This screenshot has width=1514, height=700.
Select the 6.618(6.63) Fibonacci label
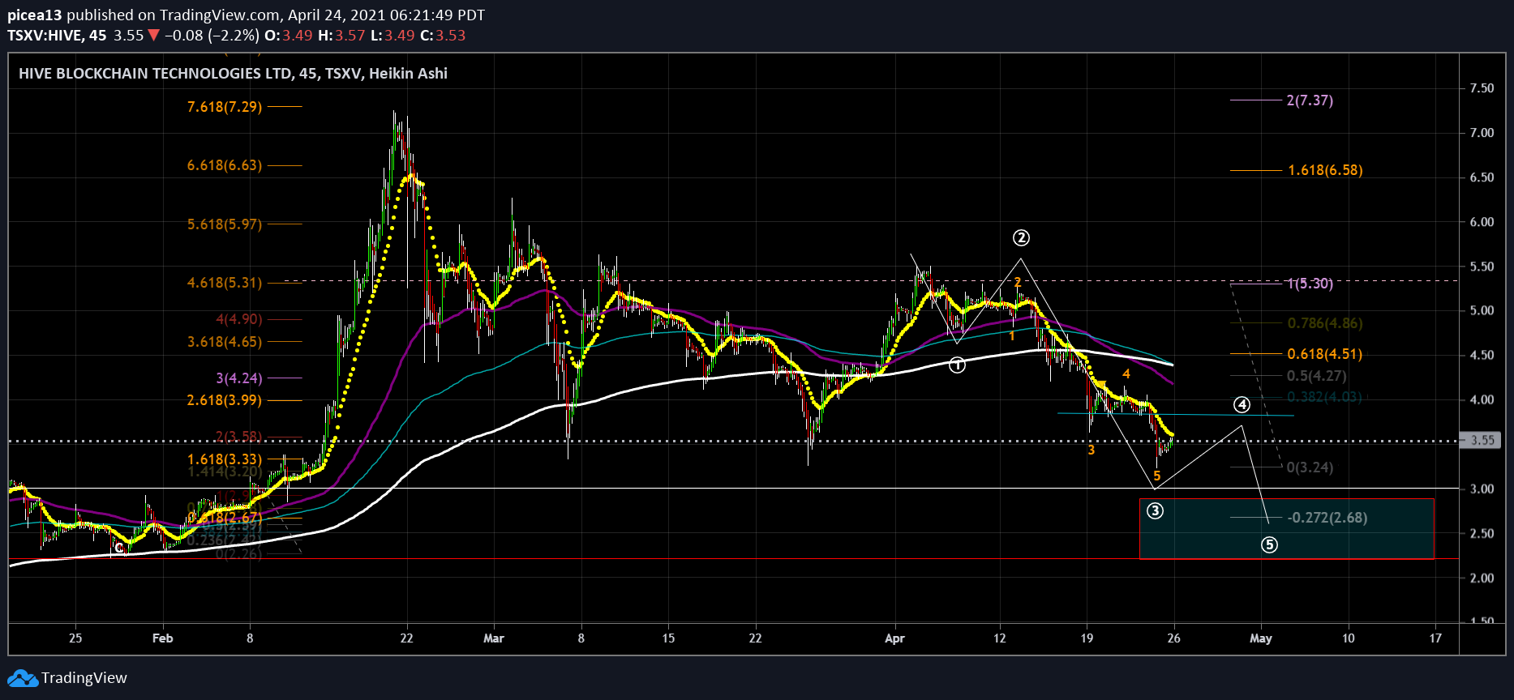pos(225,165)
